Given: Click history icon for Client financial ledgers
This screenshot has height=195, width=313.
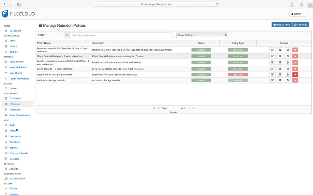Looking at the screenshot, I should pos(288,56).
